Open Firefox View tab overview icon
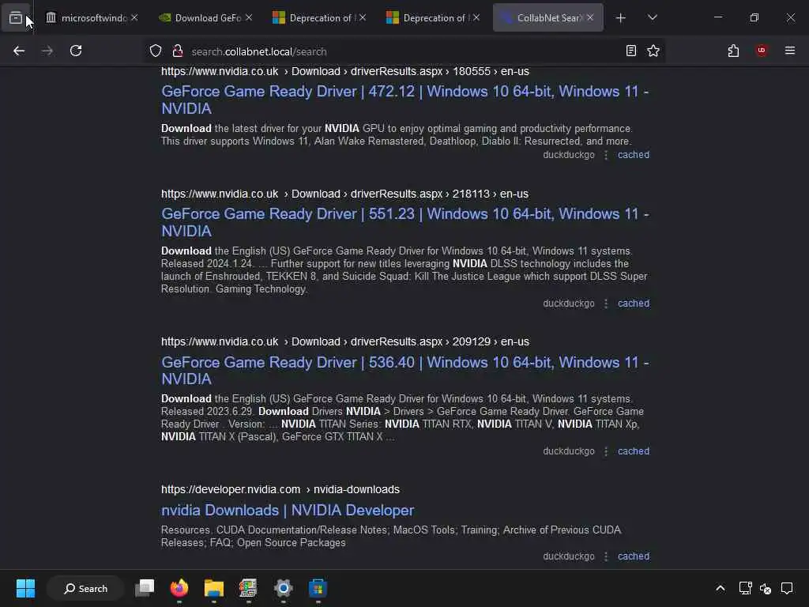Screen dimensions: 809x607 16,17
